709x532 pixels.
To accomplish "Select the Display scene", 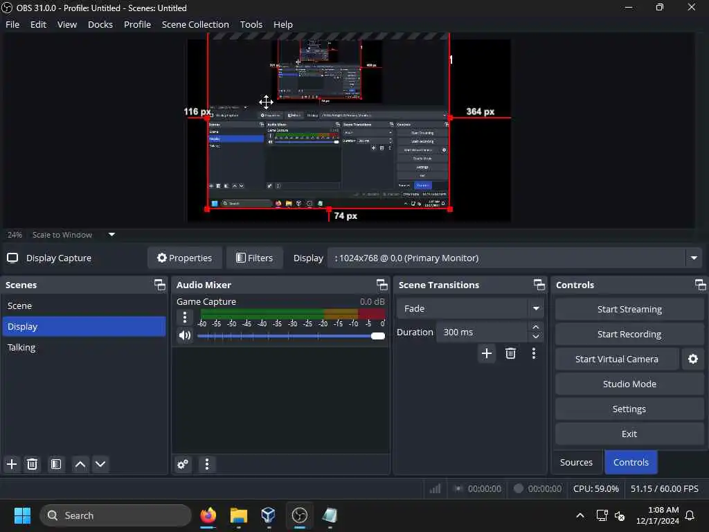I will pyautogui.click(x=84, y=327).
